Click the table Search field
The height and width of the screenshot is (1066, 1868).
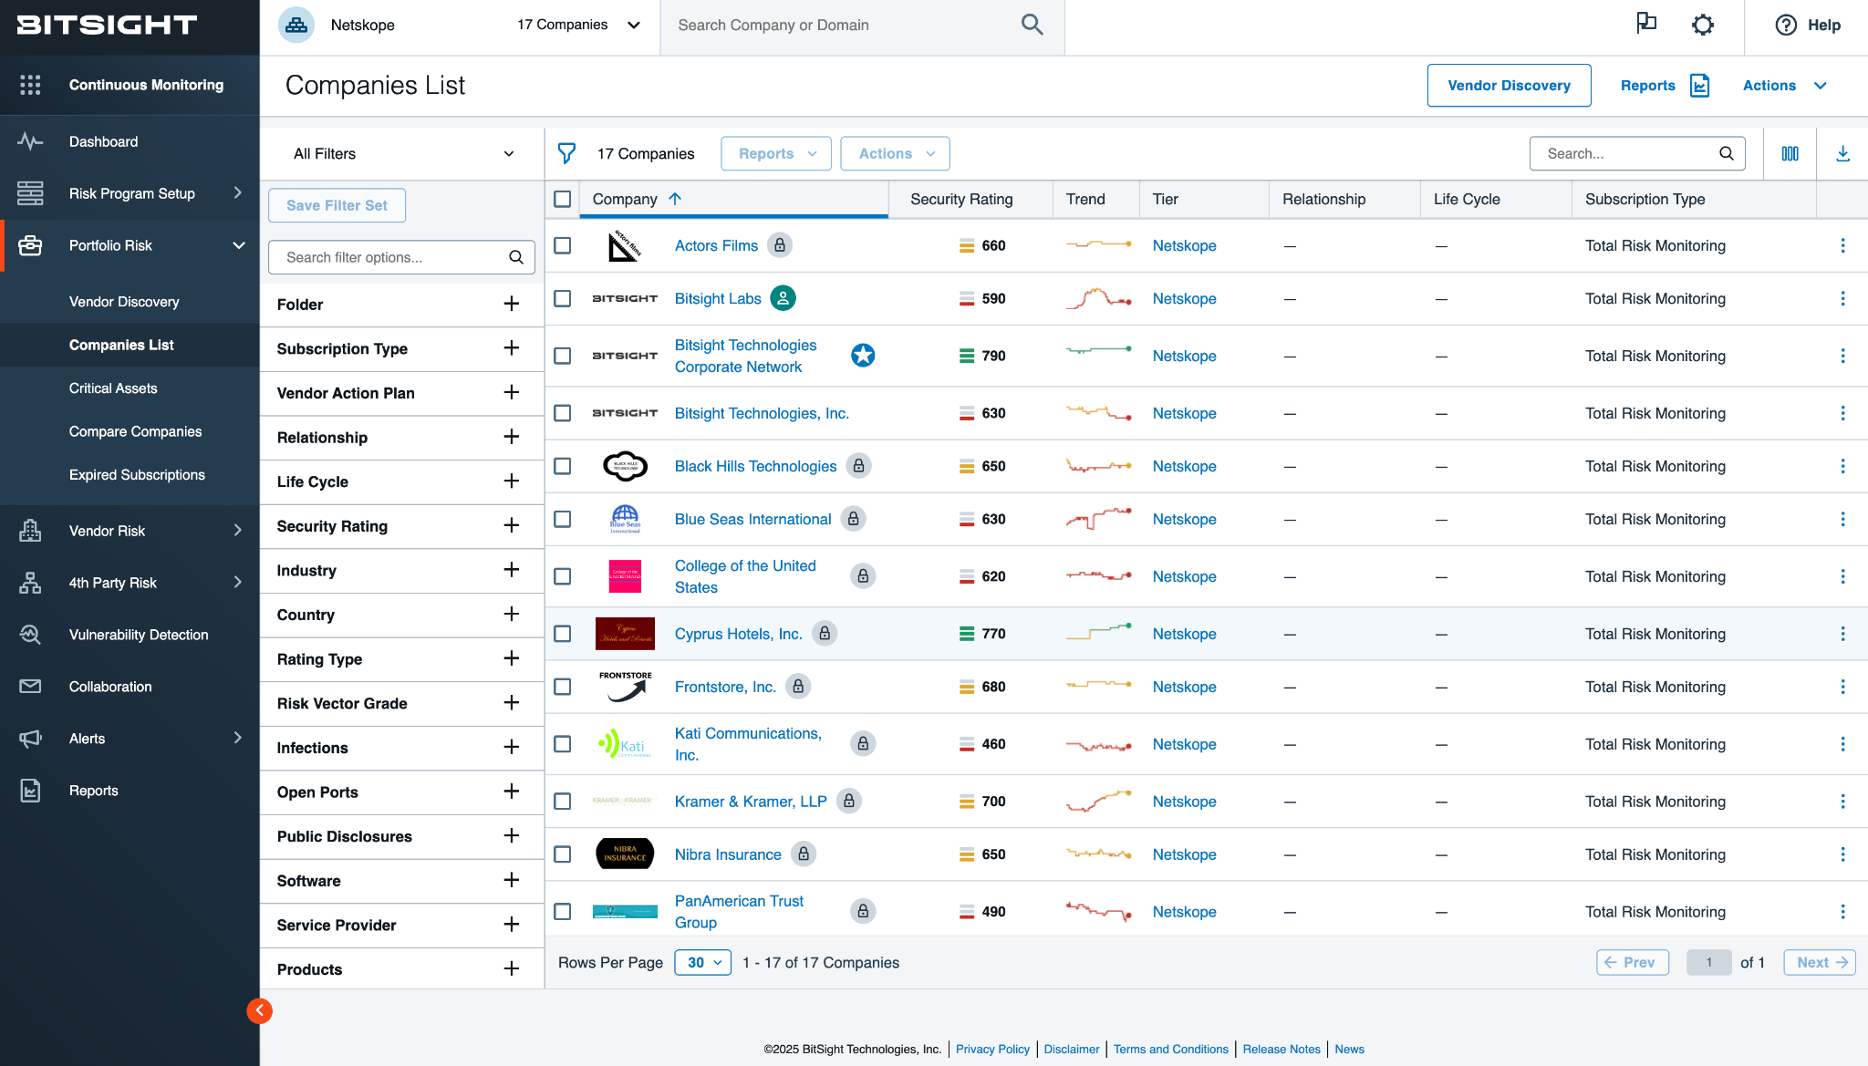click(1637, 153)
